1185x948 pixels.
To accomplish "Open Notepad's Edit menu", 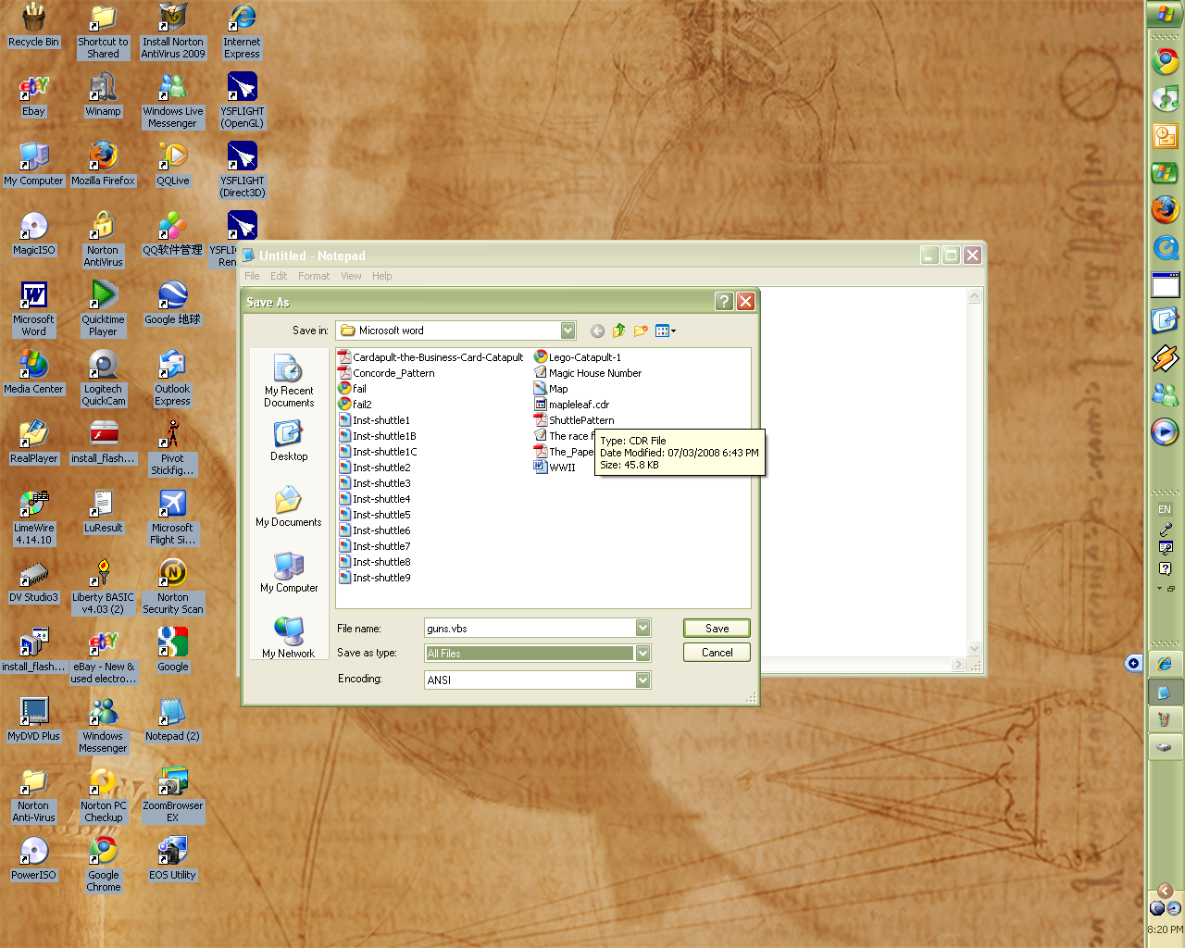I will tap(278, 276).
